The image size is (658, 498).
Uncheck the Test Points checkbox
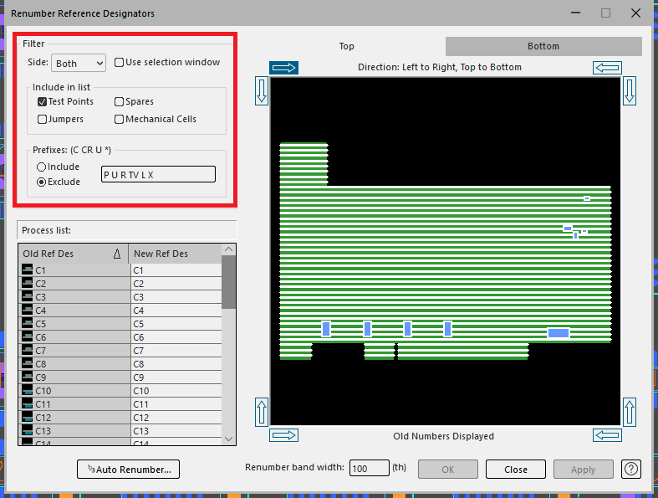coord(43,101)
